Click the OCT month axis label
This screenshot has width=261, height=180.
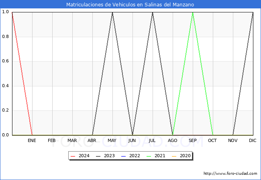pyautogui.click(x=212, y=140)
